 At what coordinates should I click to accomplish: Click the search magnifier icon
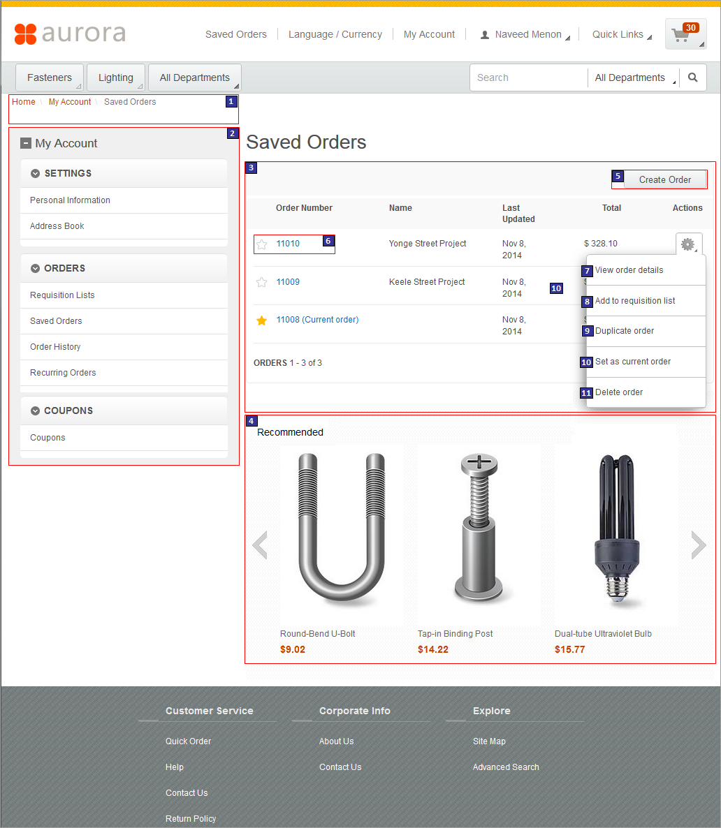point(692,77)
